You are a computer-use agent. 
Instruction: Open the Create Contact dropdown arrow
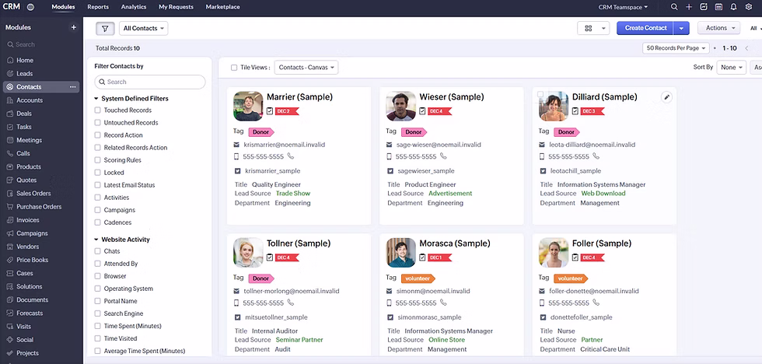pyautogui.click(x=681, y=28)
